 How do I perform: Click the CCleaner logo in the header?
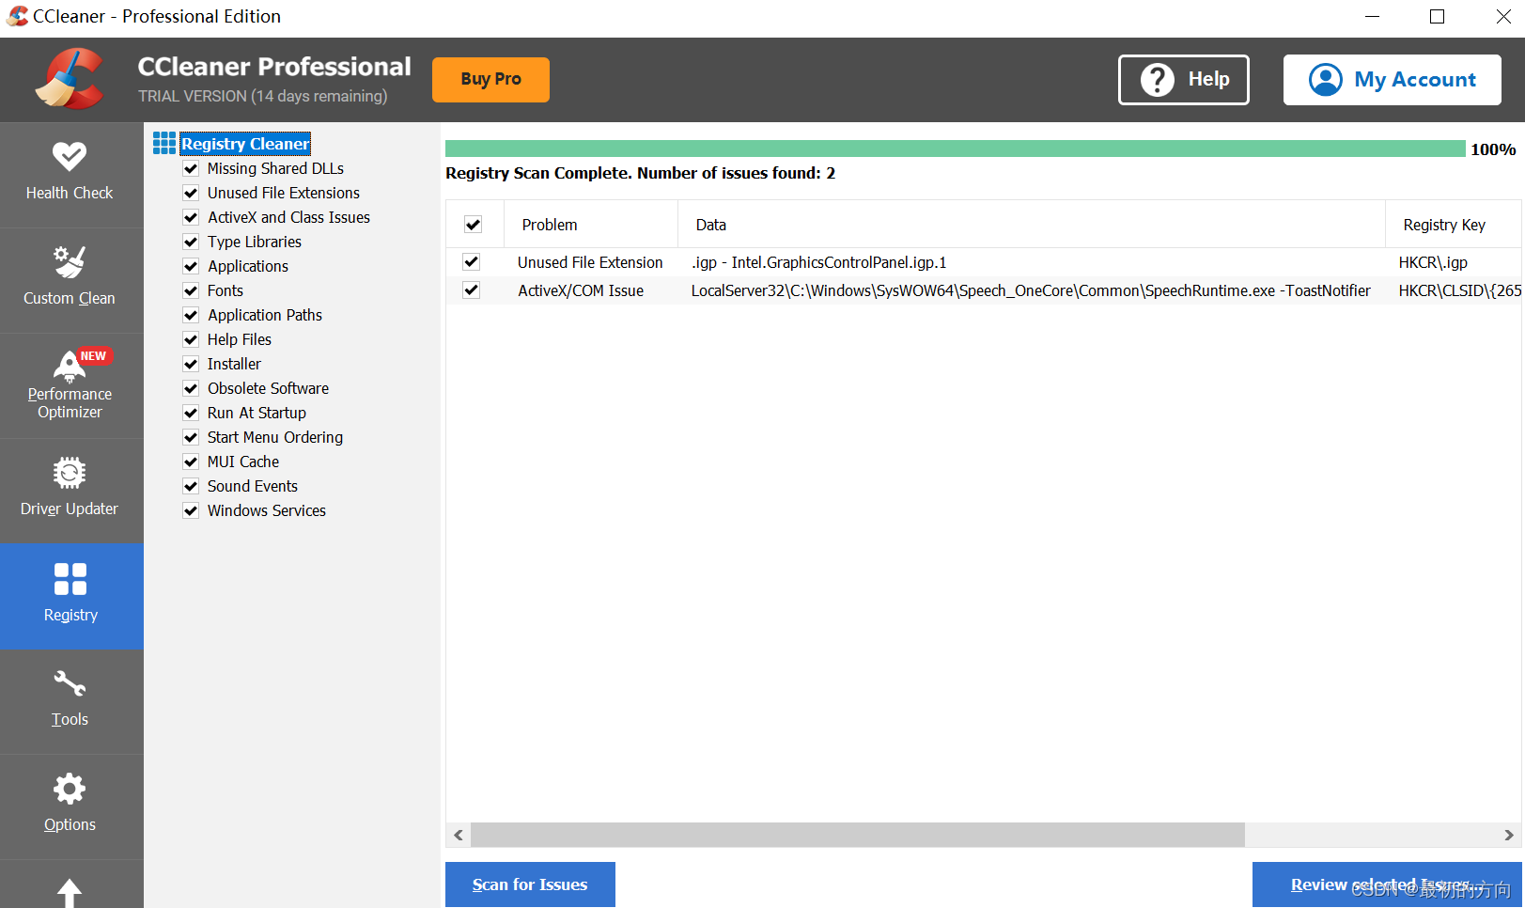[70, 79]
